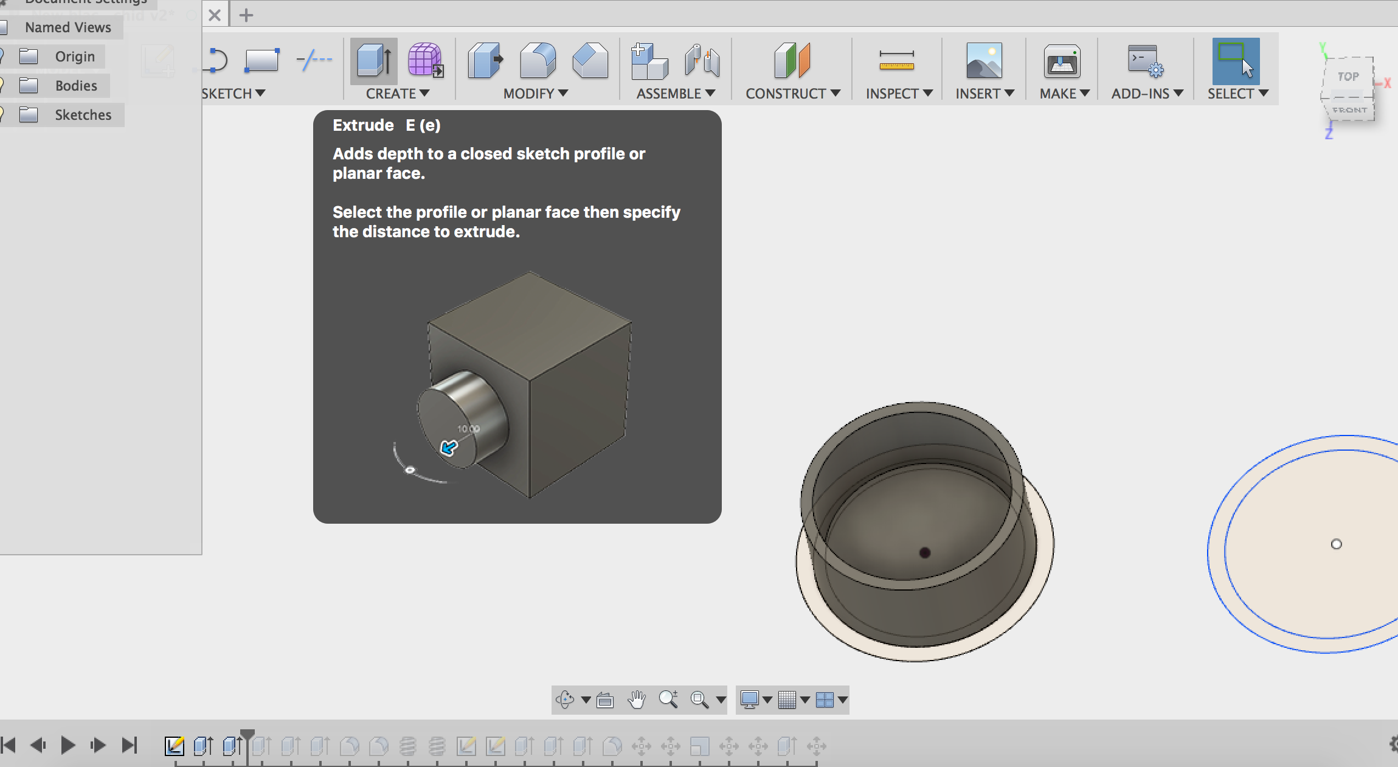Pick the dashed-line trim sketch tool
Screen dimensions: 1398x767
click(314, 60)
